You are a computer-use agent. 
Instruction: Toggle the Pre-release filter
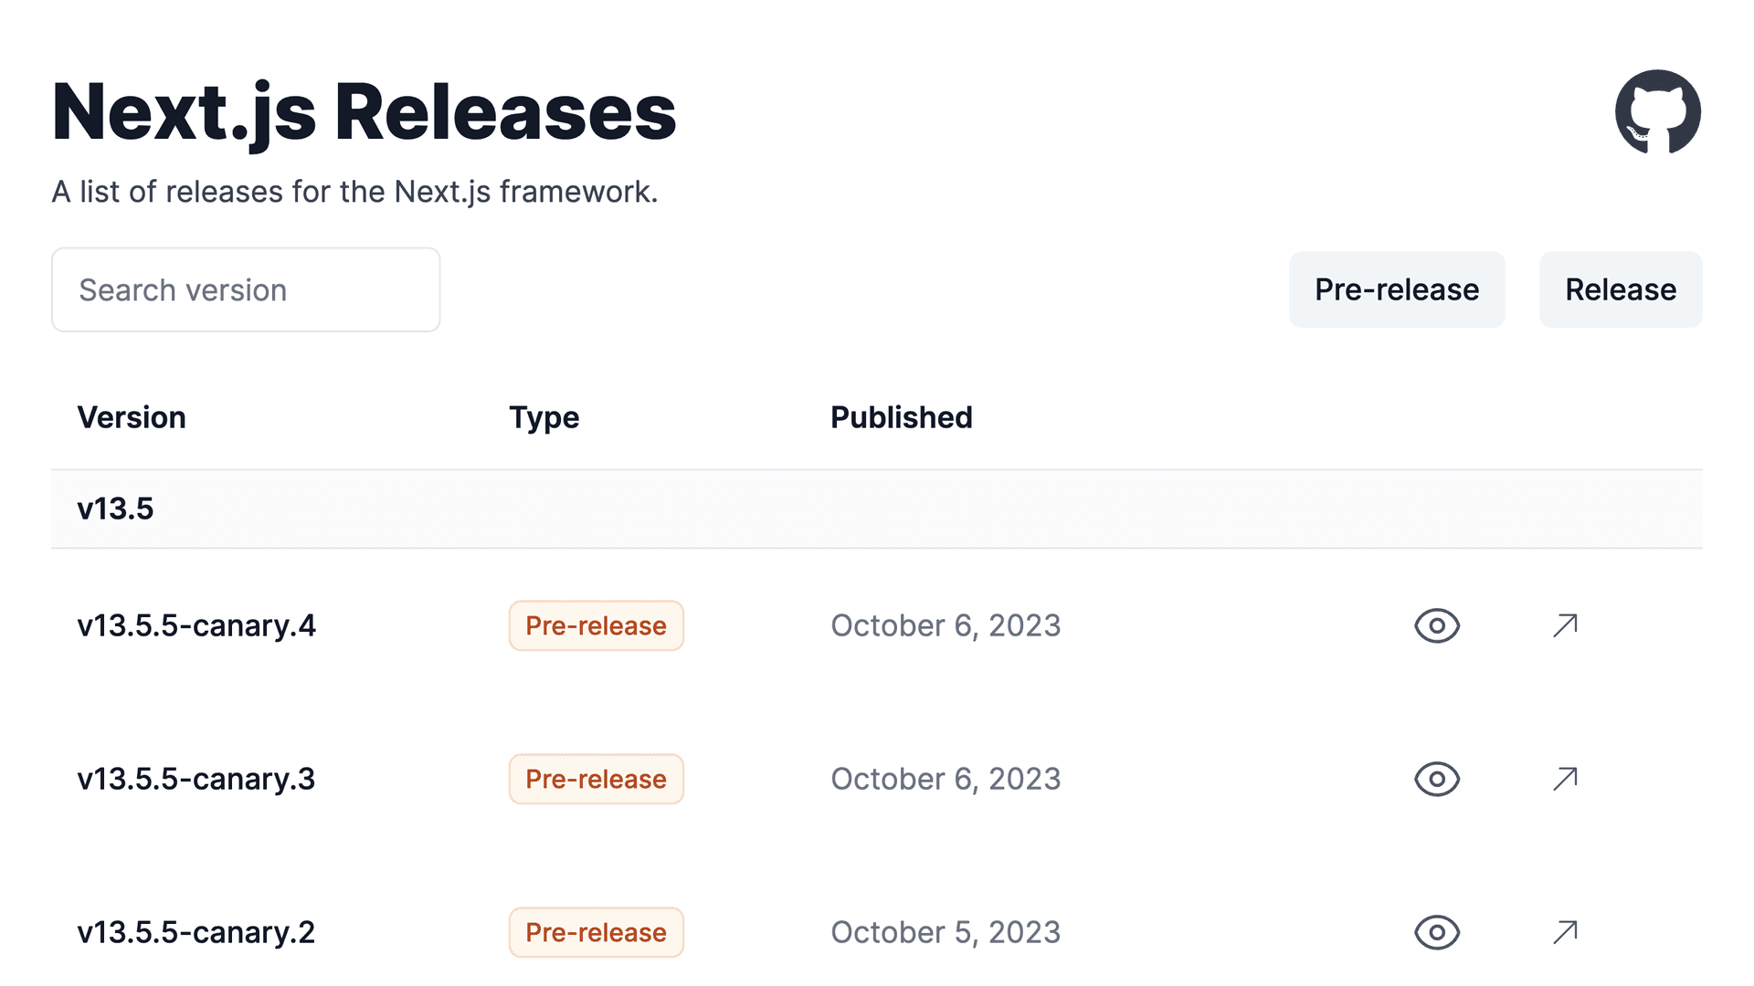[x=1396, y=289]
